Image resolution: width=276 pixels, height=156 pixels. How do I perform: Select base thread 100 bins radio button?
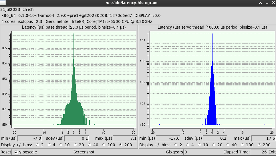pyautogui.click(x=104, y=145)
